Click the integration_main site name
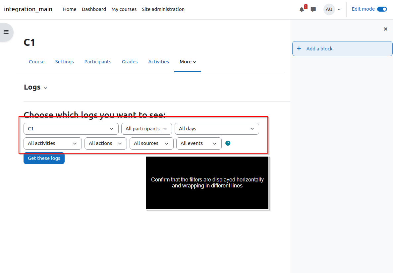Screen dimensions: 393x273 [28, 9]
